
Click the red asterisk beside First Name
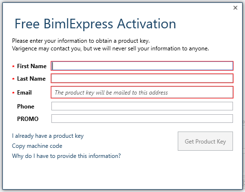(x=13, y=66)
